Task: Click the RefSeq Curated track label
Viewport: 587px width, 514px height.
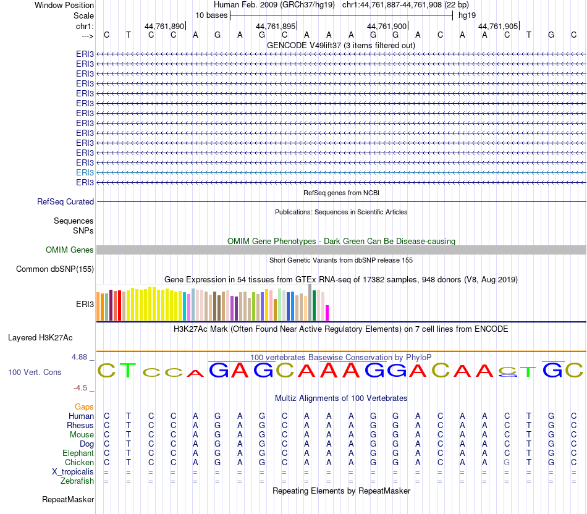Action: 65,201
